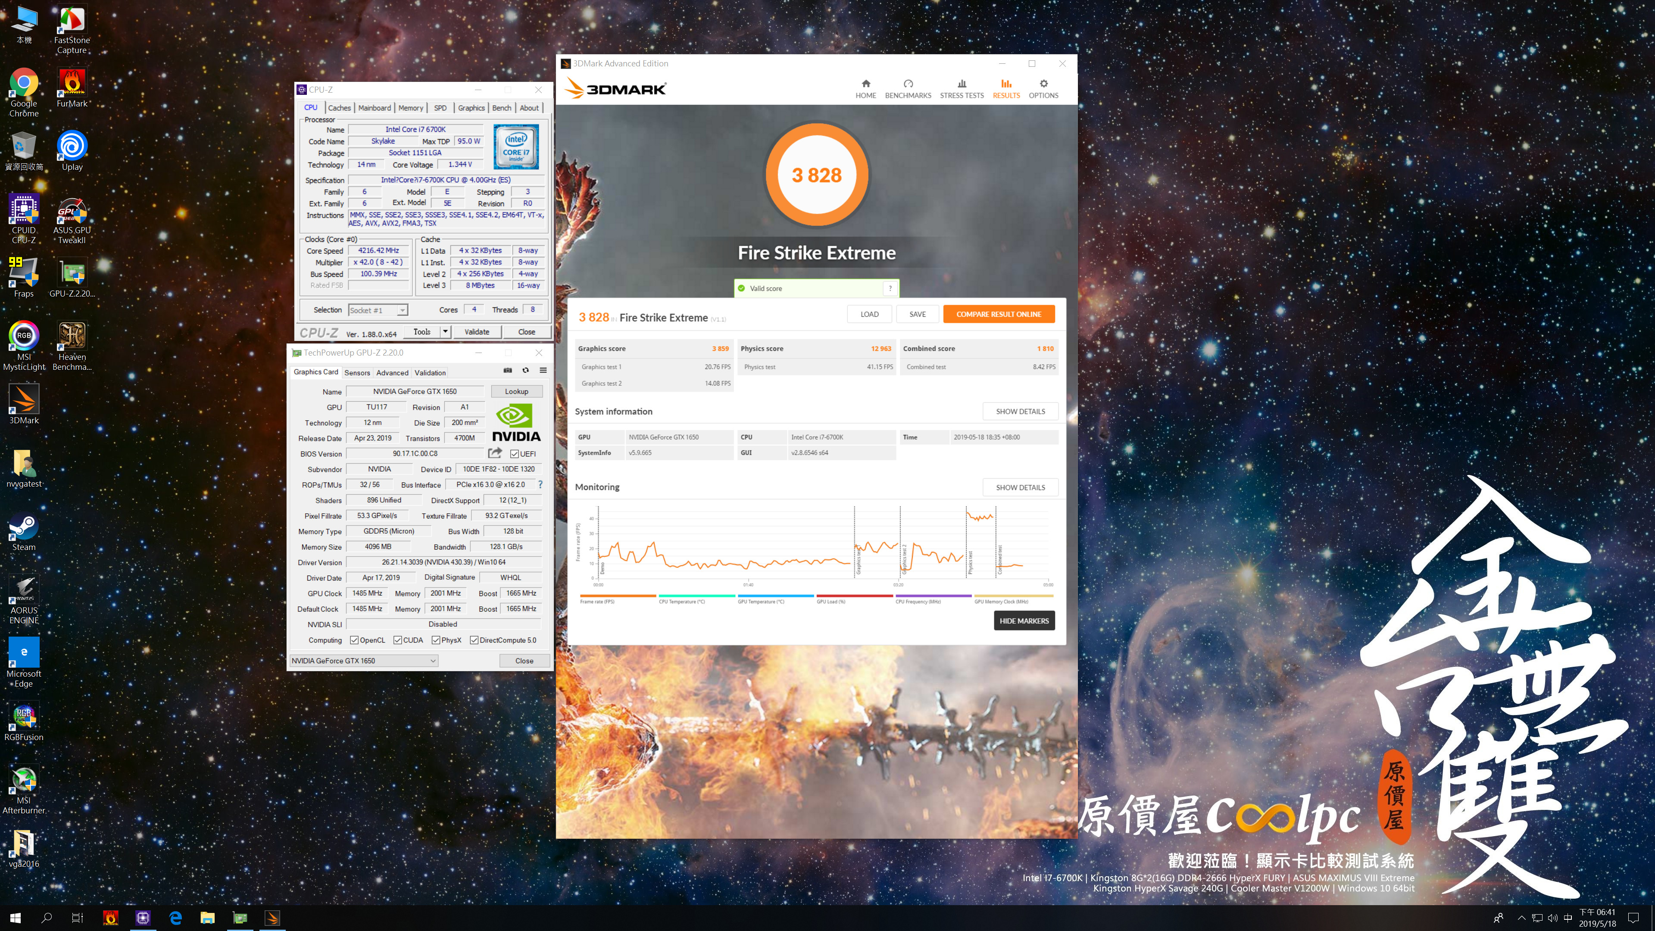Click GPU-Z BIOS export share icon
This screenshot has height=931, width=1655.
click(x=495, y=452)
